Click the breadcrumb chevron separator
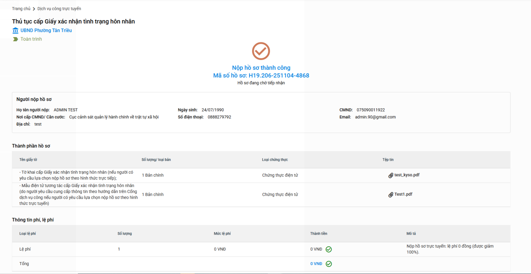Viewport: 531px width, 274px height. pyautogui.click(x=34, y=9)
